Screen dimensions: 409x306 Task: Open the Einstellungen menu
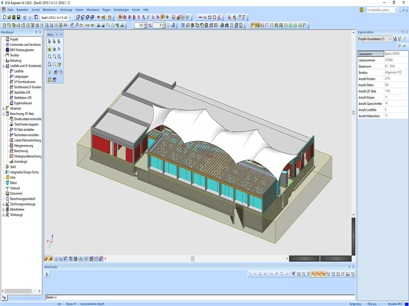121,9
